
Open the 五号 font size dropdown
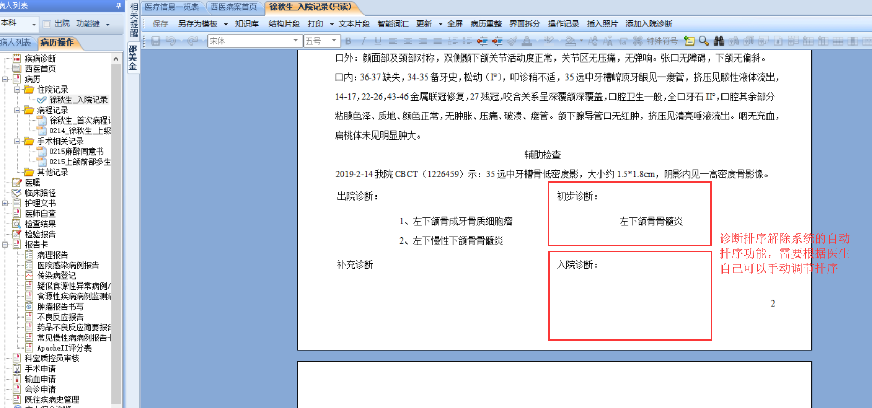pyautogui.click(x=334, y=41)
